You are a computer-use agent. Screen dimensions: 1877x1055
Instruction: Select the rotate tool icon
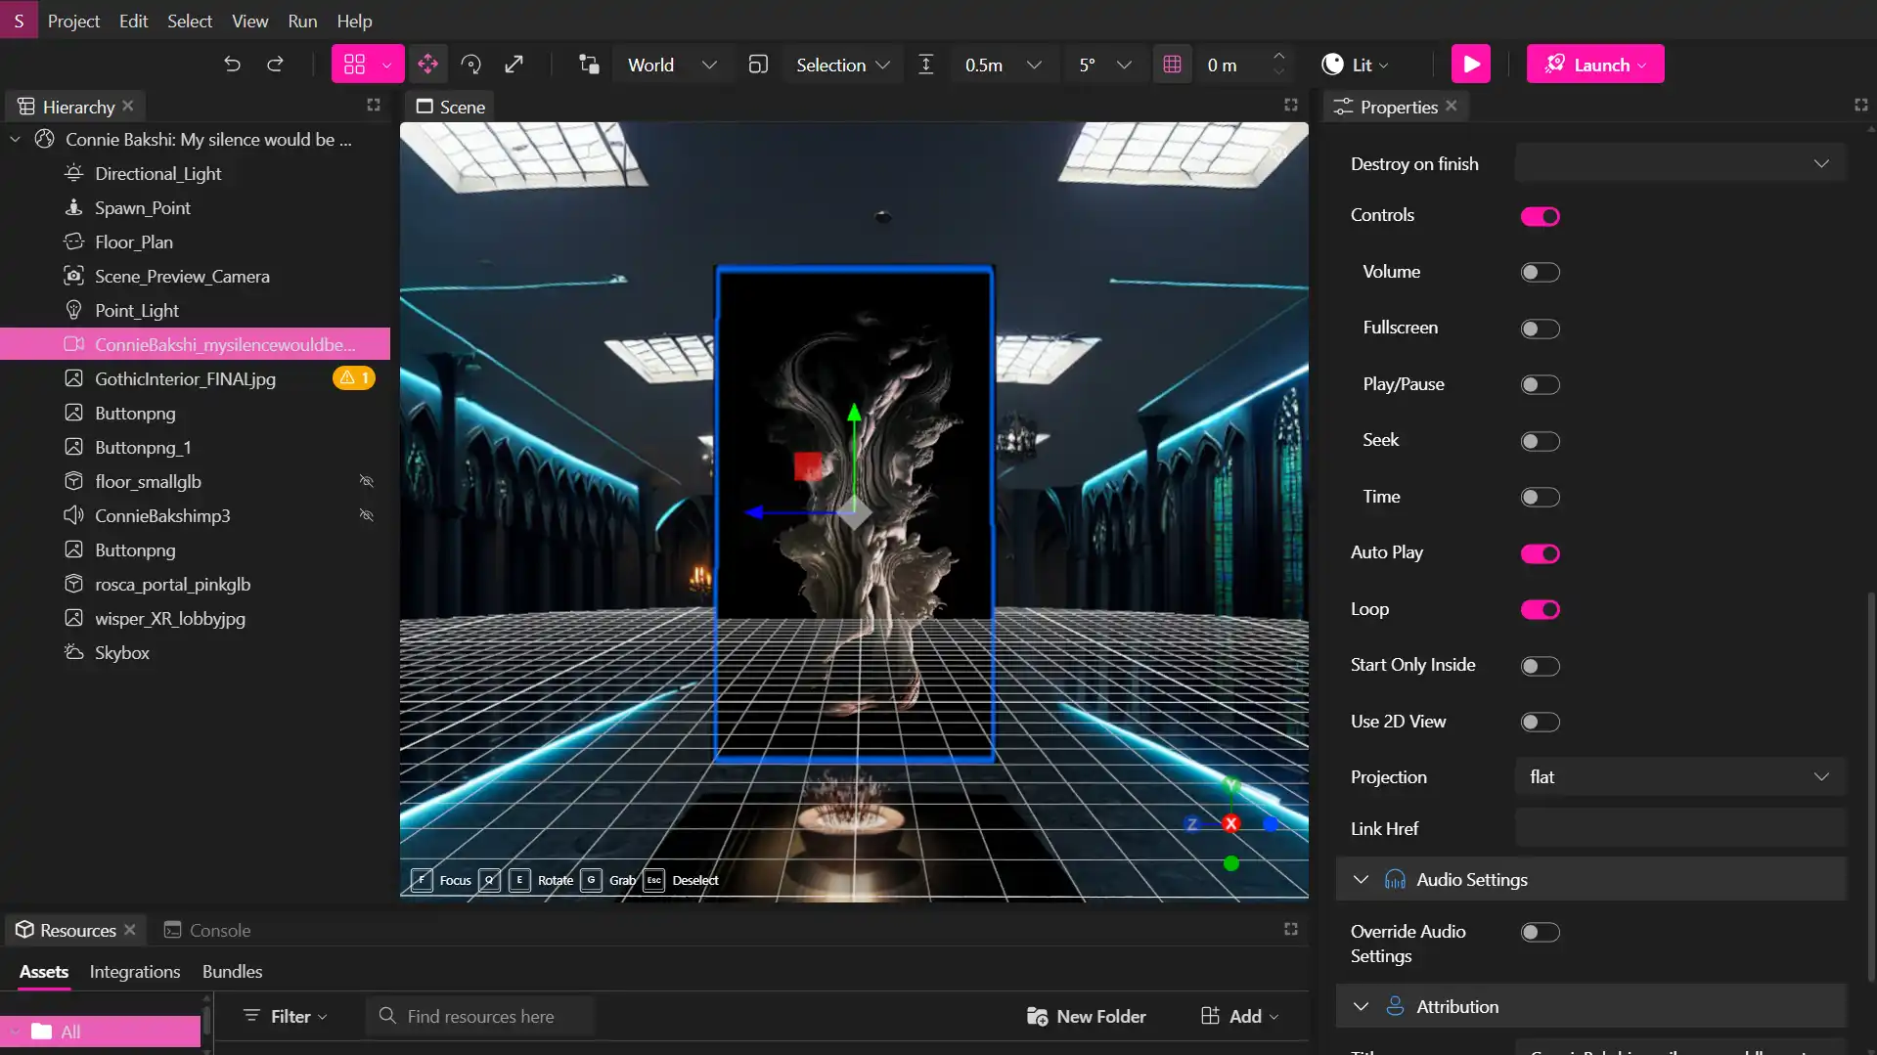click(471, 65)
